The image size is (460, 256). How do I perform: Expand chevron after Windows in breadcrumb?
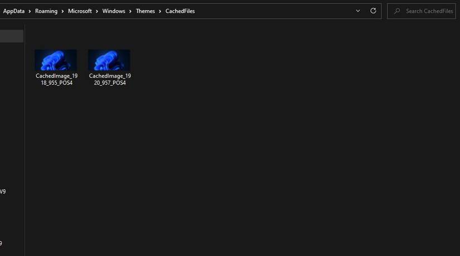(130, 11)
